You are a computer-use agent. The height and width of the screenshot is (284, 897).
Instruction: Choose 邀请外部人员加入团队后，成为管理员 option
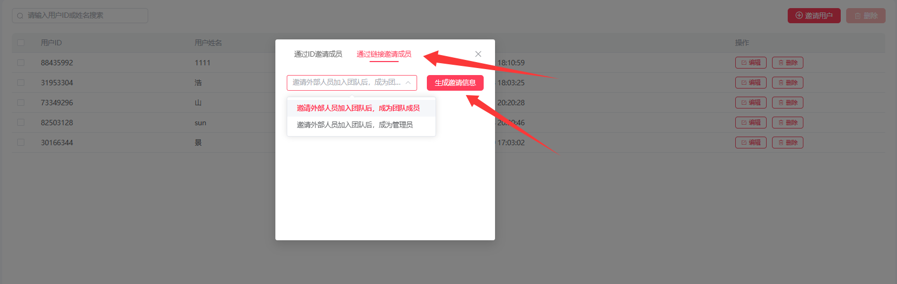click(x=354, y=125)
